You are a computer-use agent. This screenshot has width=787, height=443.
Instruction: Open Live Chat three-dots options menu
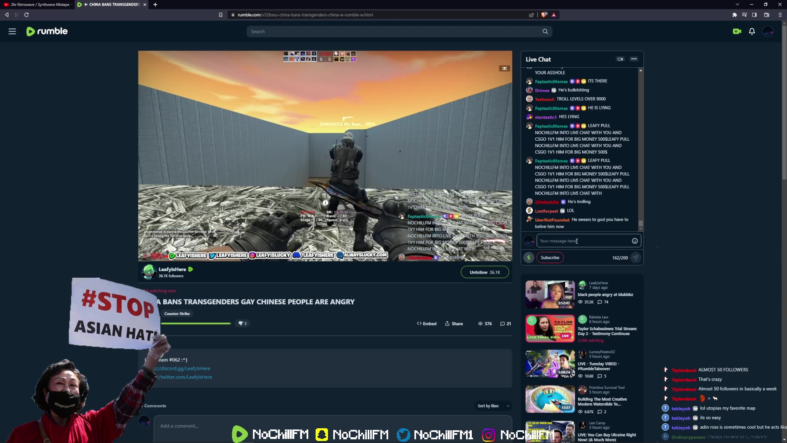click(634, 59)
